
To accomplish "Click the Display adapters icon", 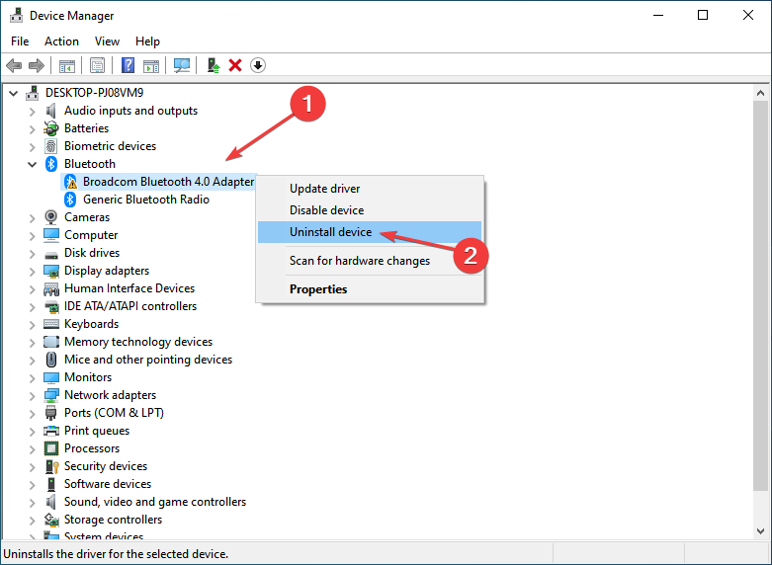I will click(x=51, y=271).
